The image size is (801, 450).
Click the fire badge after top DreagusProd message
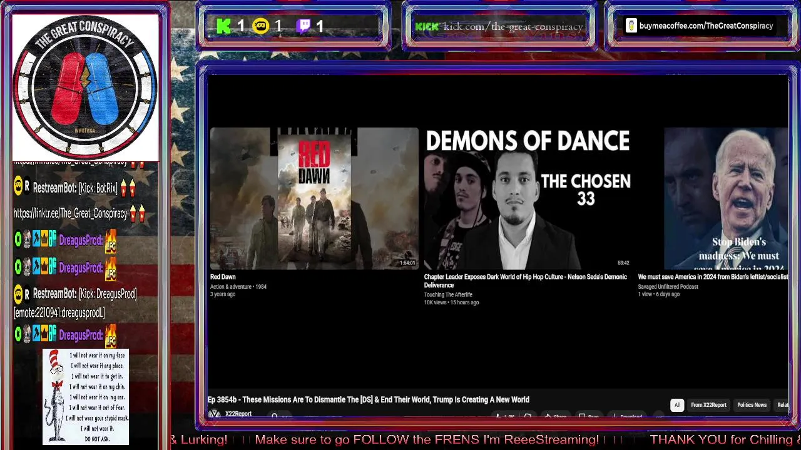pyautogui.click(x=111, y=241)
